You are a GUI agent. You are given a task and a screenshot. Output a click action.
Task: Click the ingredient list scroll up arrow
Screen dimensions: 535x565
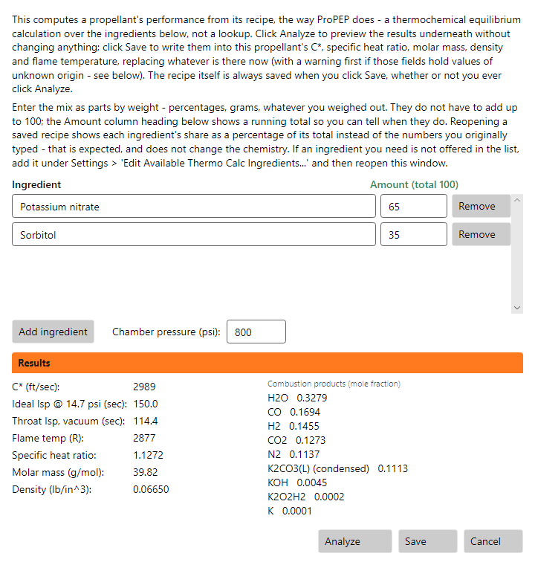tap(517, 200)
